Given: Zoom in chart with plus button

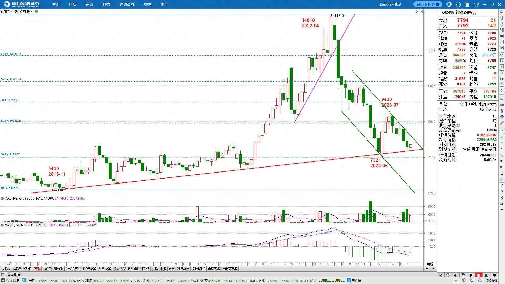Looking at the screenshot, I should tap(427, 269).
